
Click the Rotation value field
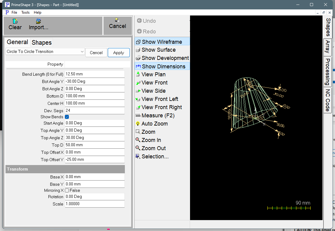tap(95, 197)
